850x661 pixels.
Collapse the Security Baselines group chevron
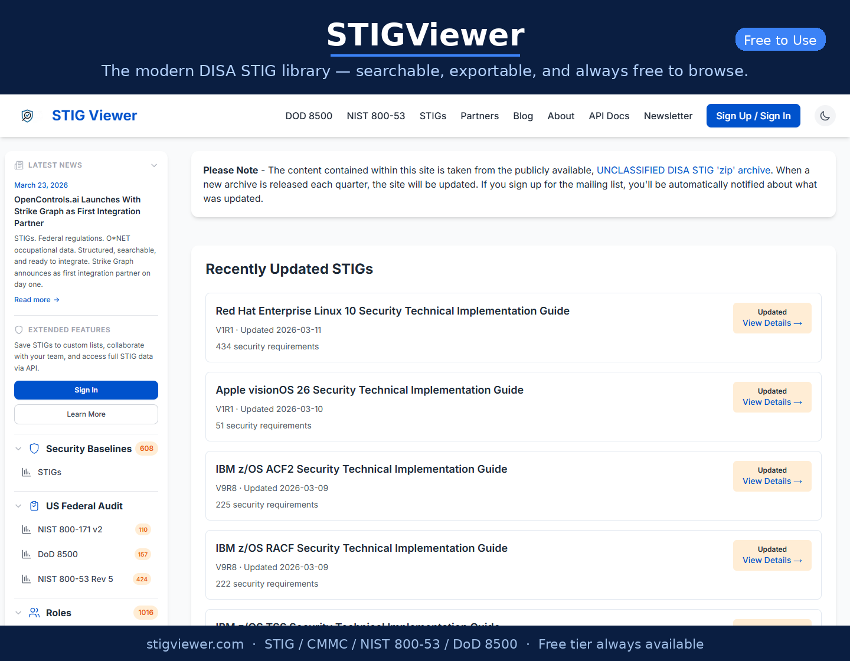pos(18,449)
